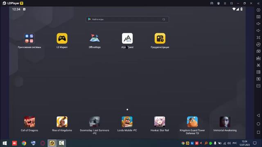The height and width of the screenshot is (147, 262).
Task: Open Kingdom Guard Tower Defense TD
Action: tap(192, 122)
